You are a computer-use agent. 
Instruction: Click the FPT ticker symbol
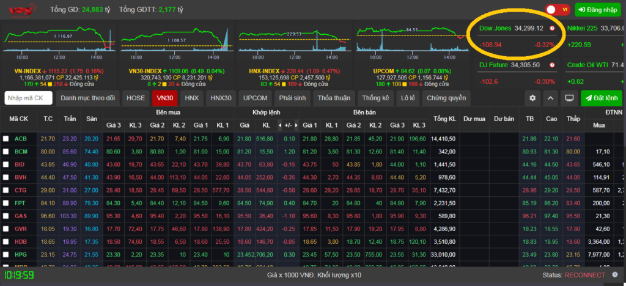(20, 203)
